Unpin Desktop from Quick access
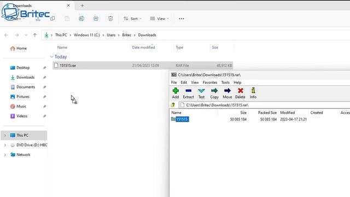Screen dimensions: 350x197 coord(44,68)
